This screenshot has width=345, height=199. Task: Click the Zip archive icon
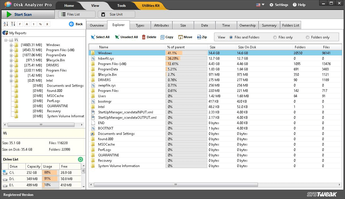pos(199,37)
